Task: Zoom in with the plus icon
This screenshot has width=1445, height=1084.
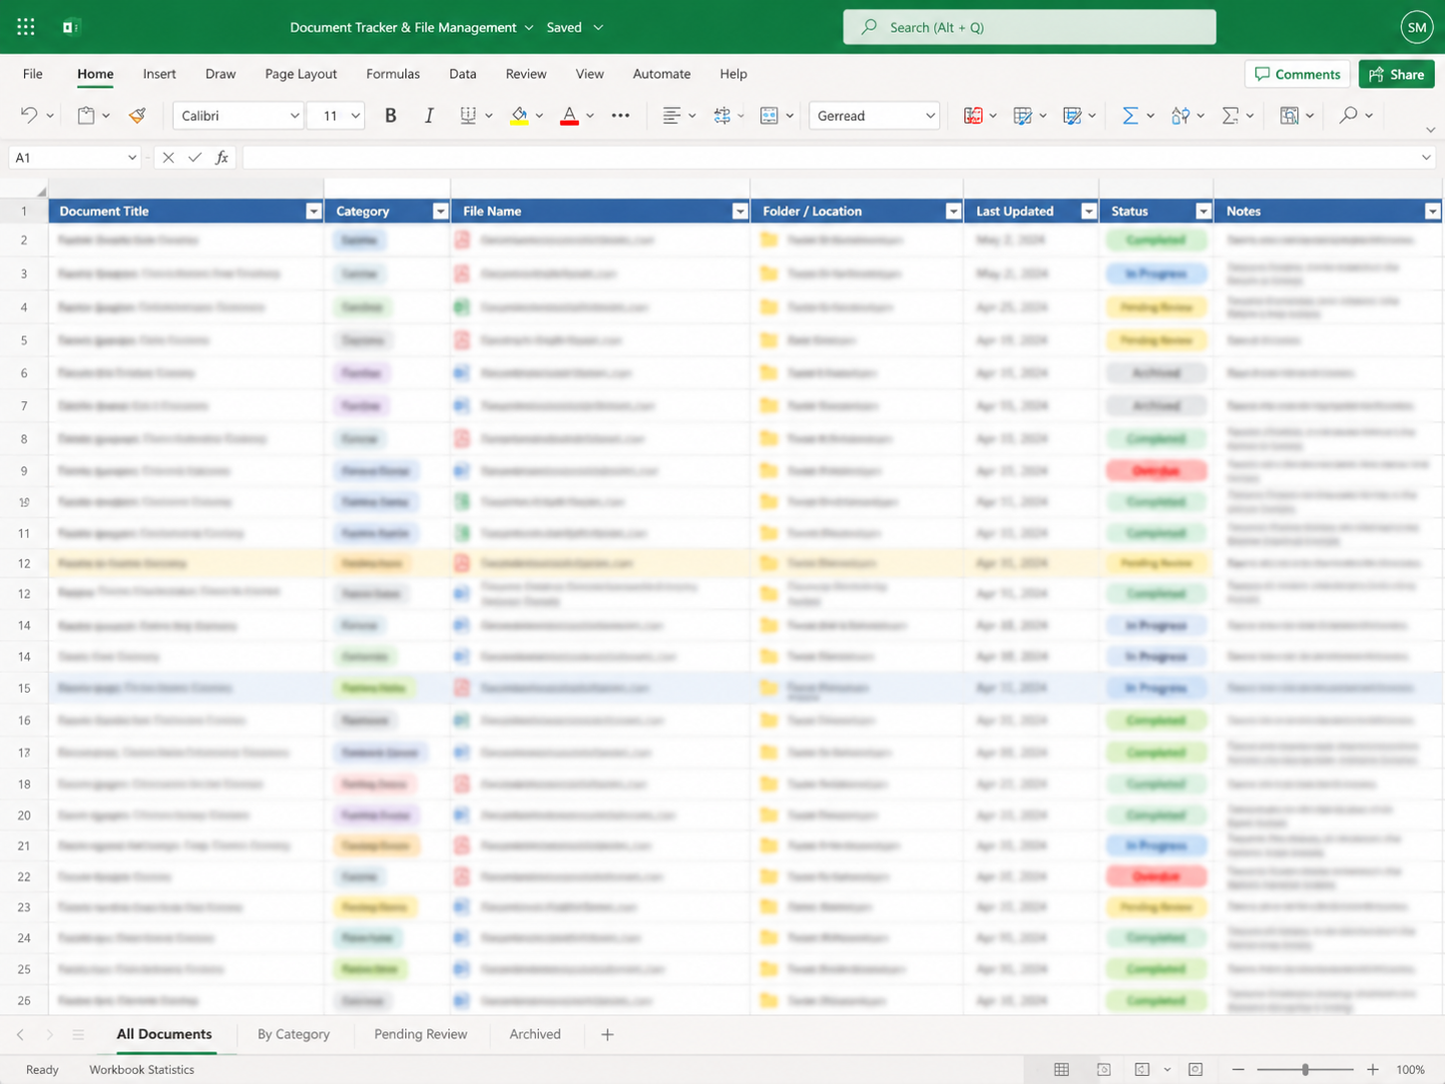Action: click(1373, 1069)
